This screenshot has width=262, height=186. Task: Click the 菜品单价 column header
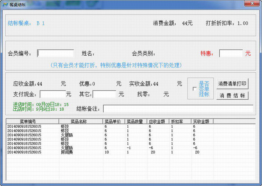point(114,121)
